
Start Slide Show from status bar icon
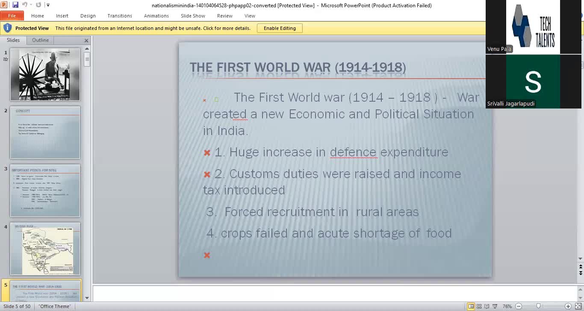[495, 306]
